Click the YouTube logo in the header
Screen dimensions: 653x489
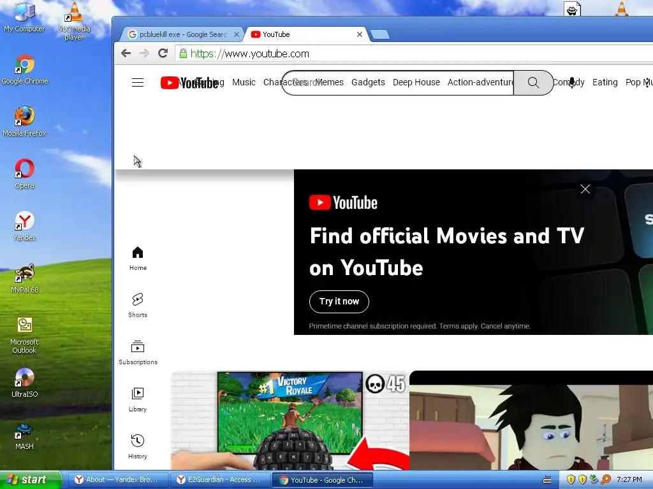(189, 83)
